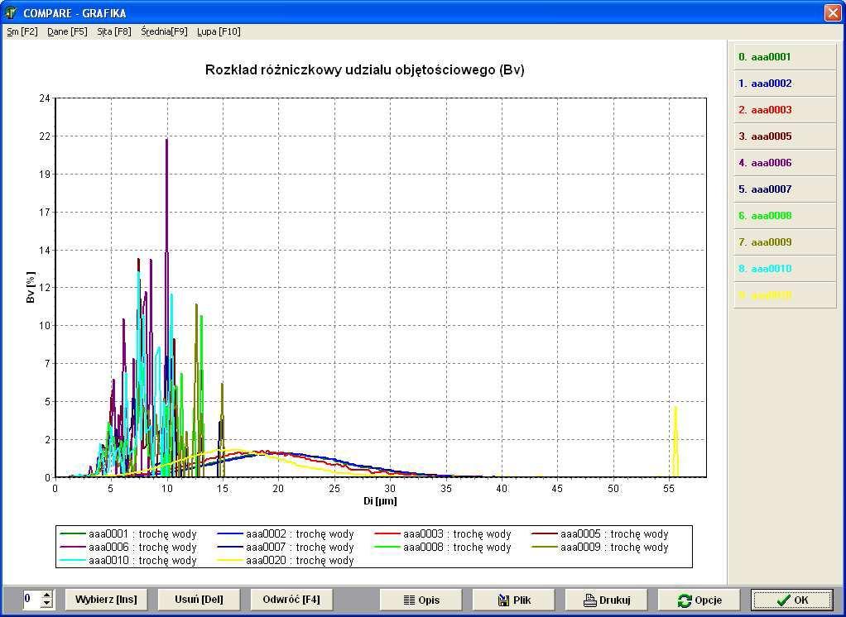Open the Opis description button
Image resolution: width=846 pixels, height=617 pixels.
421,600
